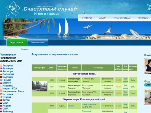151x113 pixels.
Task: Select the Горные лыжи tab
Action: [x=38, y=42]
